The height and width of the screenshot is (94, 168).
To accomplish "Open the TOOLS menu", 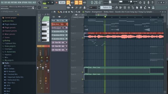I will coord(30,2).
